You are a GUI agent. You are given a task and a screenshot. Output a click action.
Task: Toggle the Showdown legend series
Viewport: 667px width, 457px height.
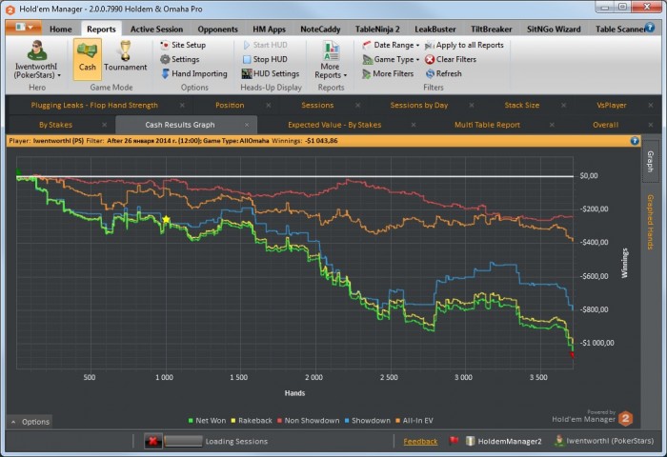point(367,421)
